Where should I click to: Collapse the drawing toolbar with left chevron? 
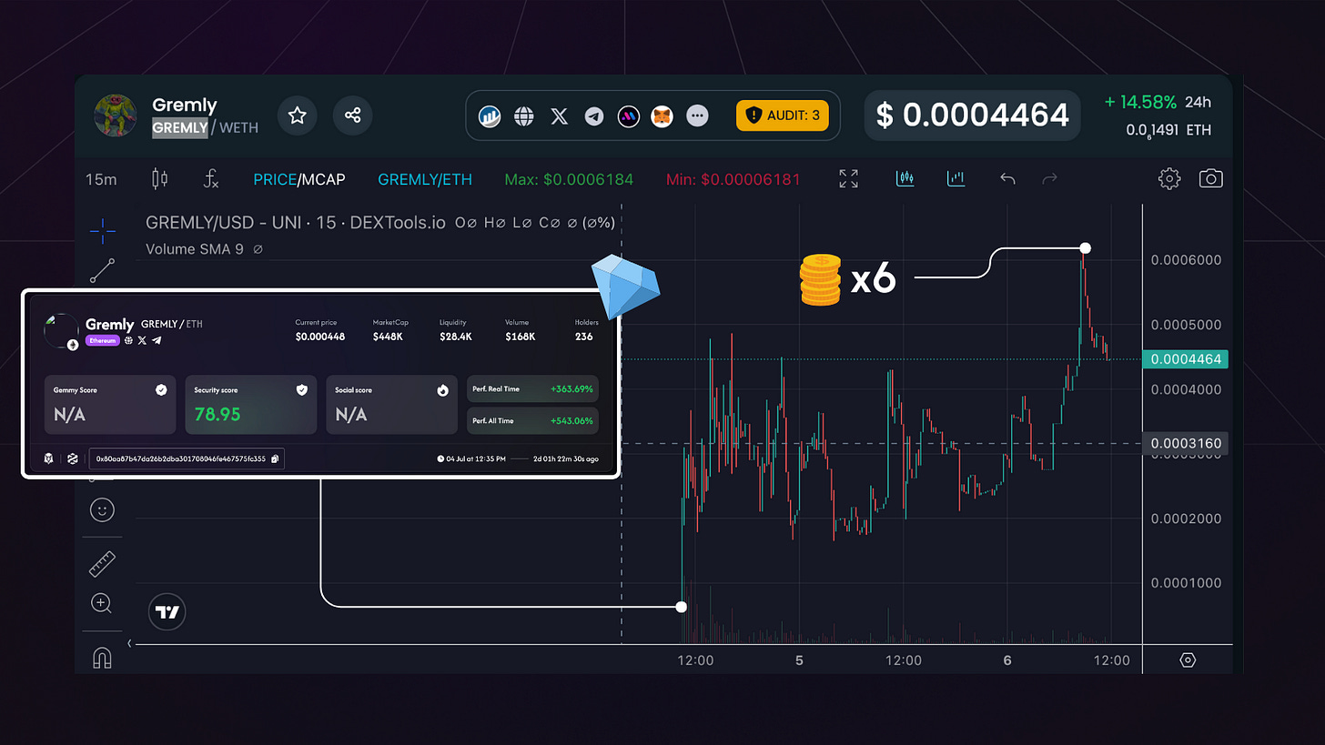pyautogui.click(x=129, y=643)
